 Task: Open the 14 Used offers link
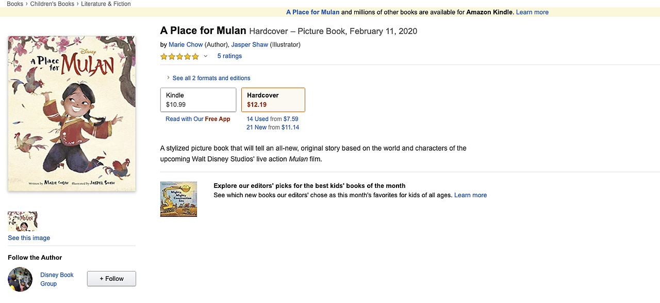[x=257, y=119]
